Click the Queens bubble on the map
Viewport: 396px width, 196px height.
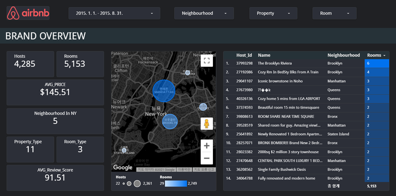pyautogui.click(x=203, y=107)
